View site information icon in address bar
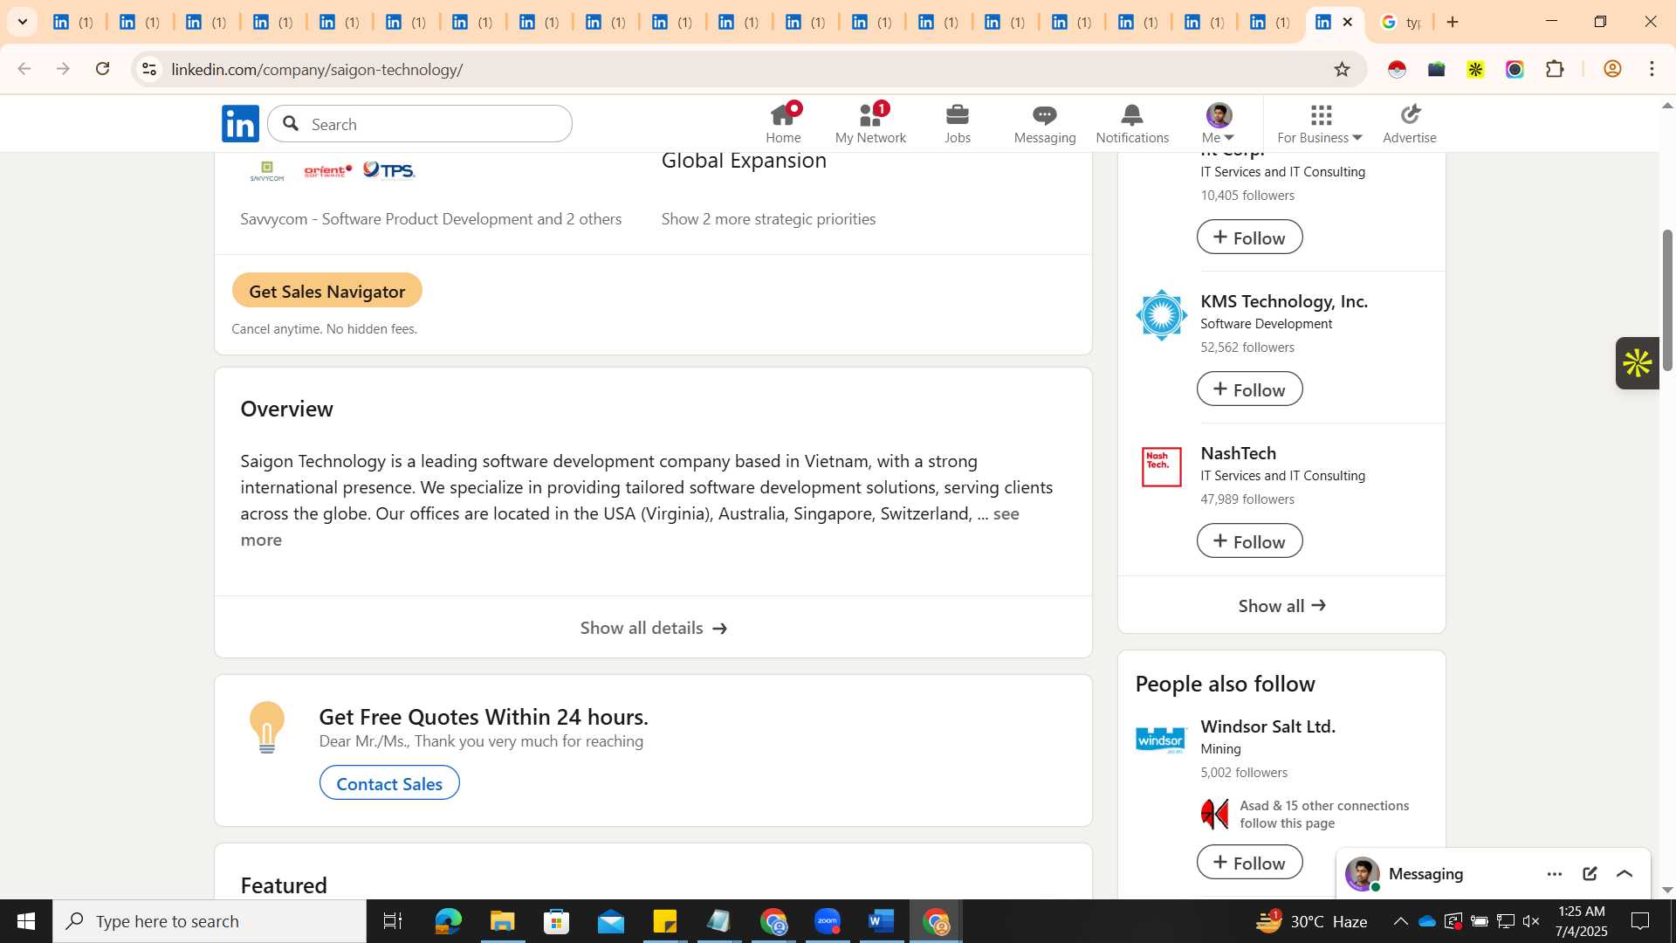 (149, 69)
